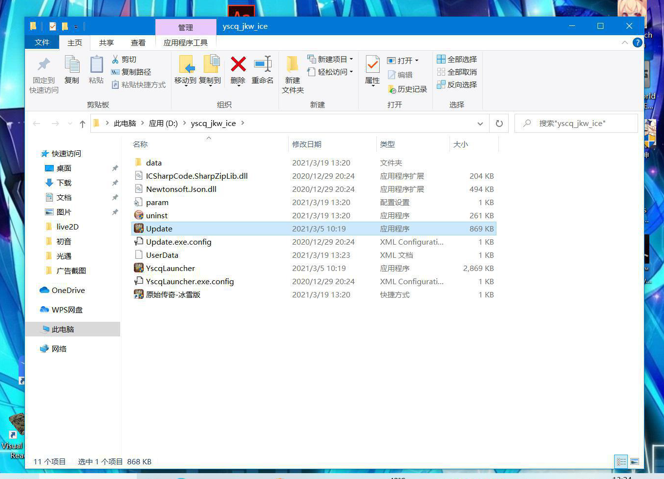Click Select All in ribbon
Viewport: 664px width, 479px height.
457,59
